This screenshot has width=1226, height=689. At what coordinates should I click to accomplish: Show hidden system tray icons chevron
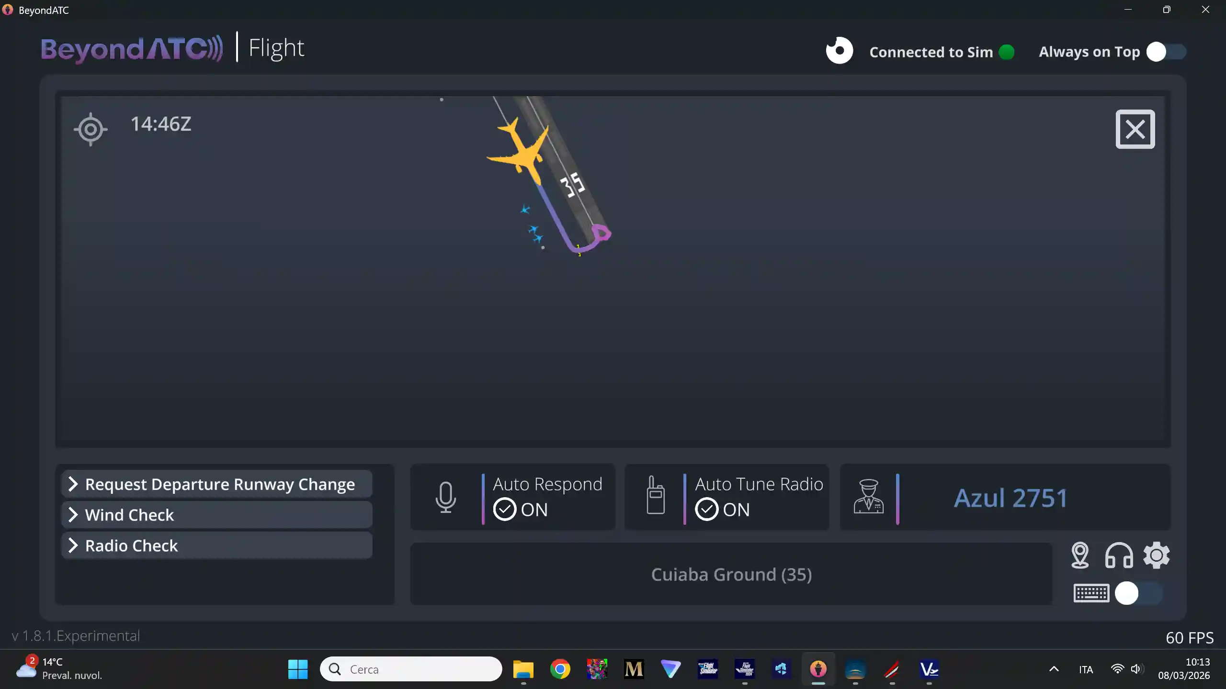[x=1054, y=669]
